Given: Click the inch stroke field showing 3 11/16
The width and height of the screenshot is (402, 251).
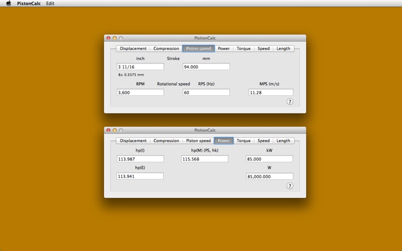Looking at the screenshot, I should (x=140, y=67).
